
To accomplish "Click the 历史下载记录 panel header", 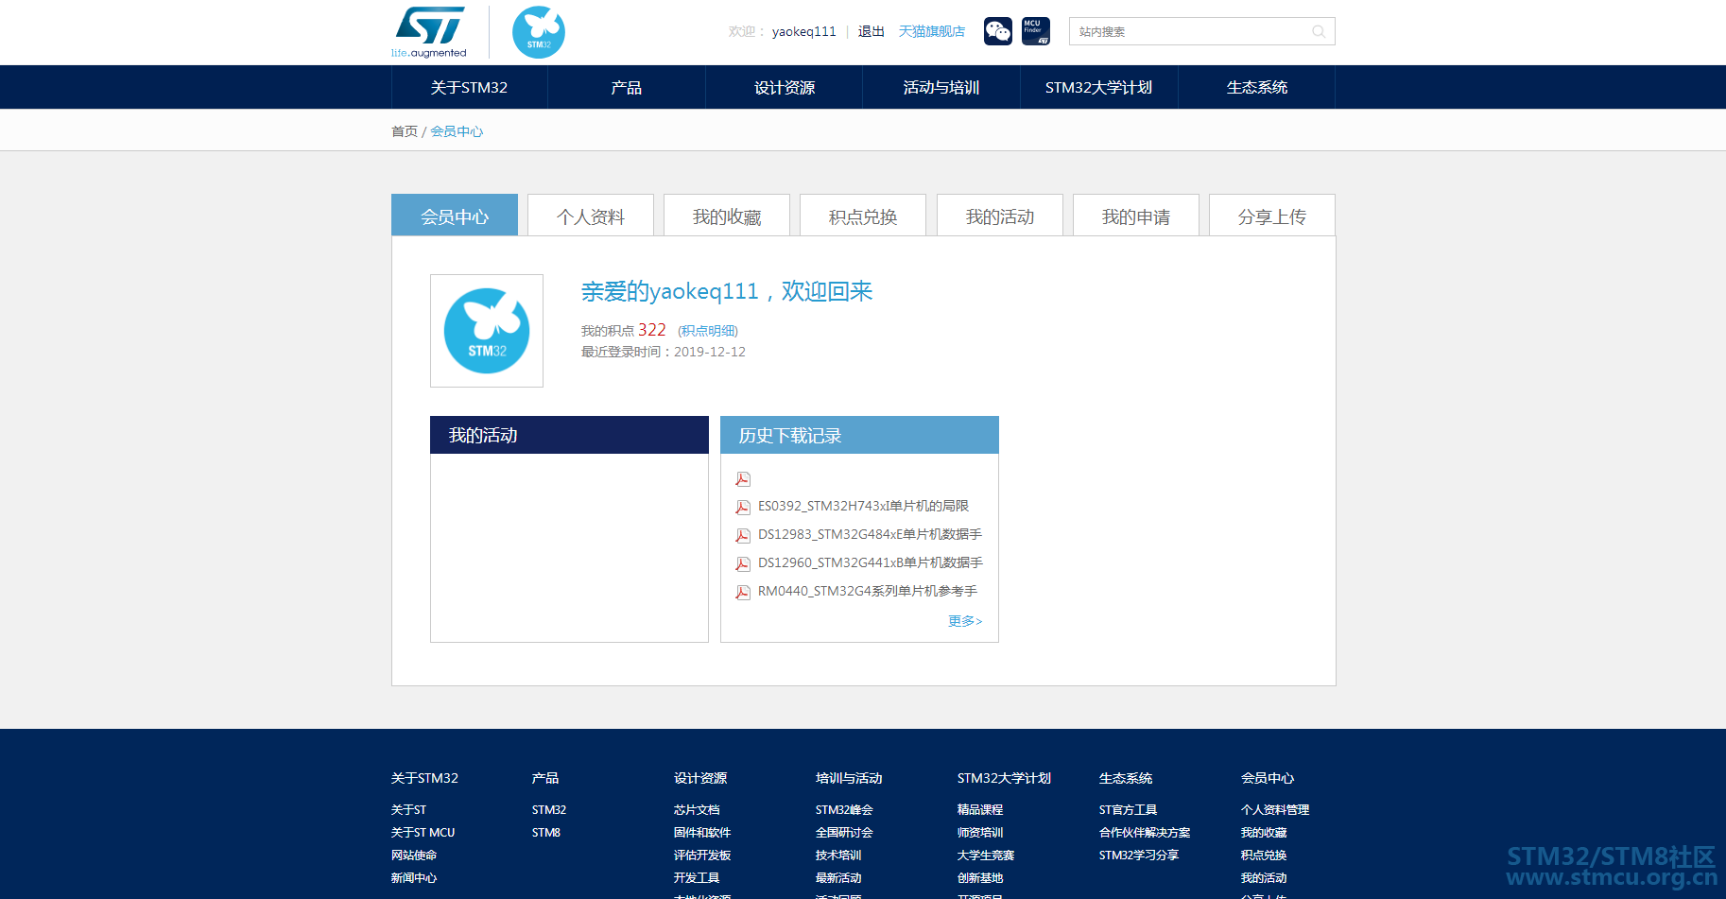I will (x=859, y=435).
